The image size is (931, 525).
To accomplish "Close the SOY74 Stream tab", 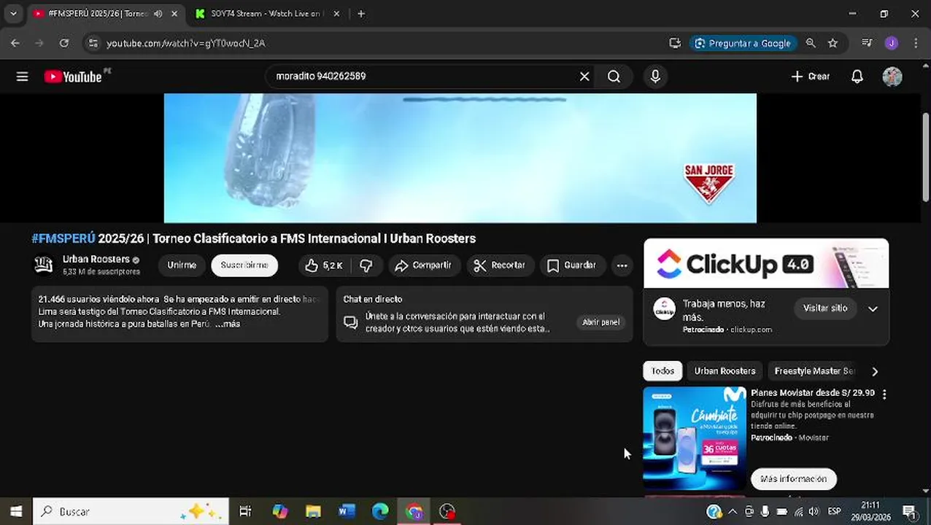I will [337, 14].
